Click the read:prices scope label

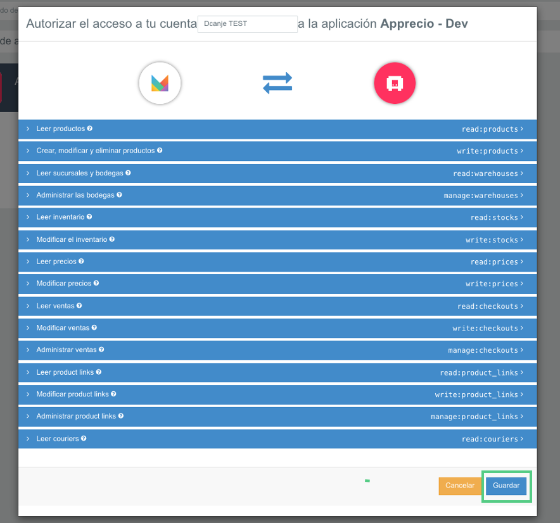(494, 262)
